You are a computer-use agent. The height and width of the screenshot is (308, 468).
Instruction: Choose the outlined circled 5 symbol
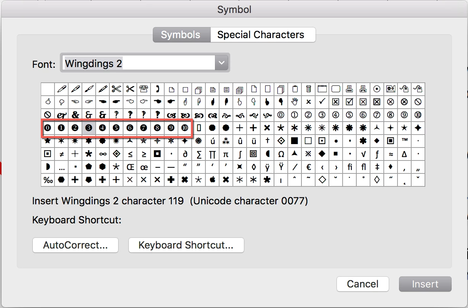click(349, 115)
